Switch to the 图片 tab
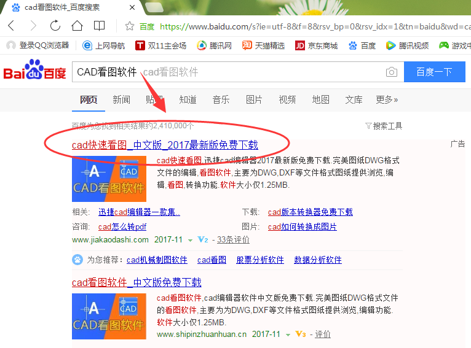Screen dimensions: 471x348 pos(254,99)
